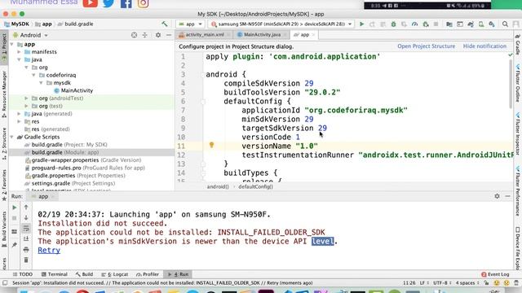Close the app editor tab

pos(313,34)
